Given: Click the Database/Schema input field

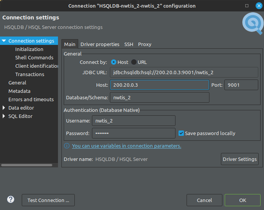Looking at the screenshot, I should coord(159,97).
